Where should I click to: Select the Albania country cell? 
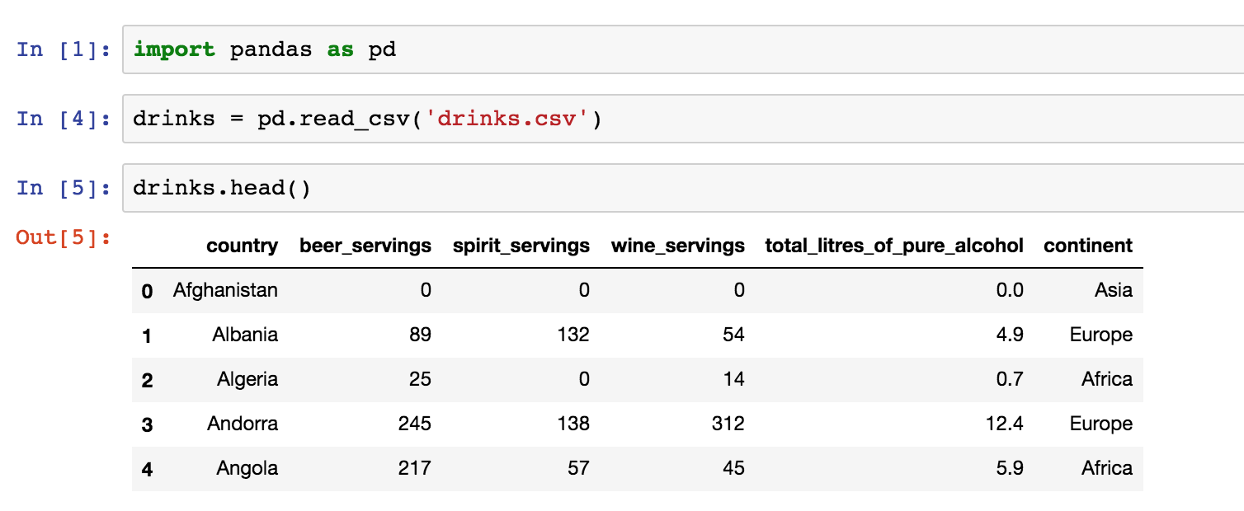(245, 335)
